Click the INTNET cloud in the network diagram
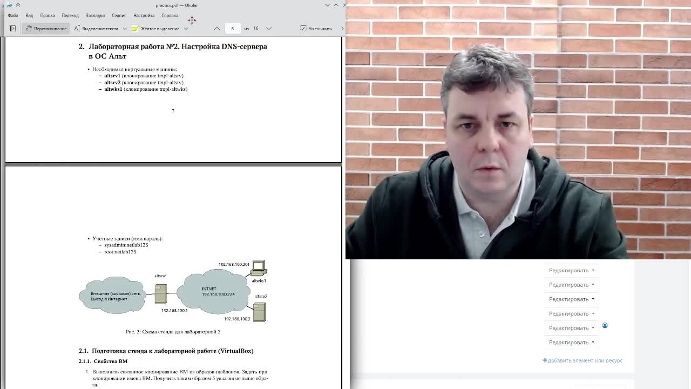Viewport: 691px width, 389px height. pyautogui.click(x=214, y=292)
